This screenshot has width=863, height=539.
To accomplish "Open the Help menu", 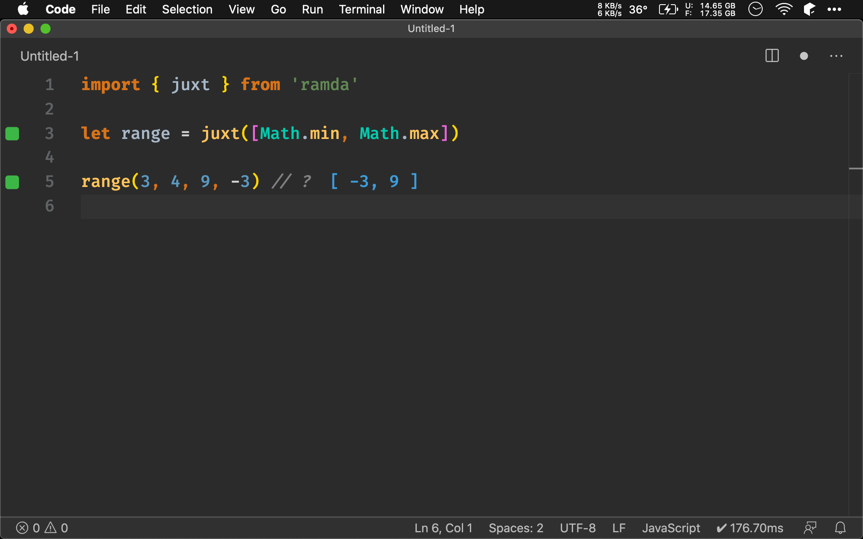I will tap(472, 9).
